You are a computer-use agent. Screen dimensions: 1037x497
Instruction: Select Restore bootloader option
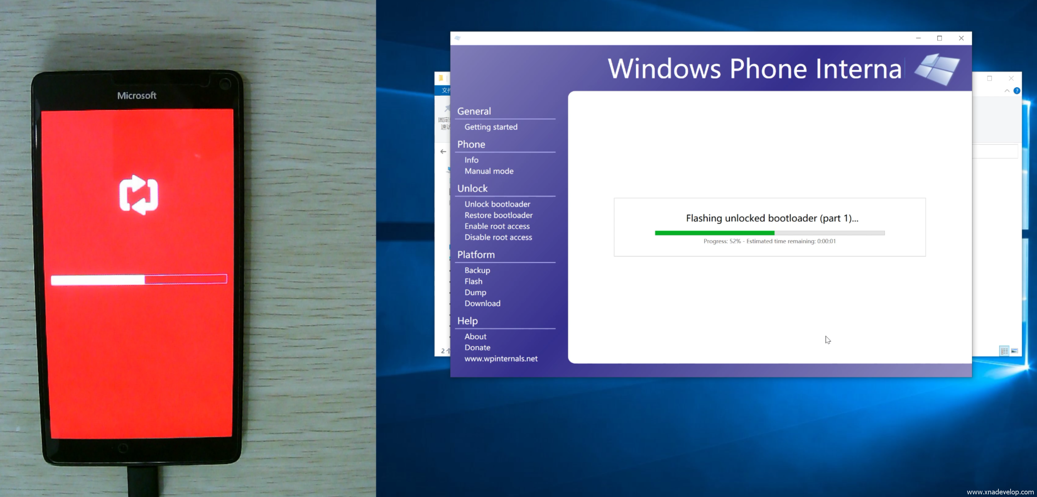pos(498,215)
